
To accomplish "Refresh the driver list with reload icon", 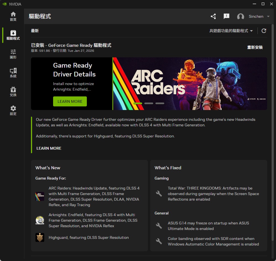I will click(x=264, y=31).
